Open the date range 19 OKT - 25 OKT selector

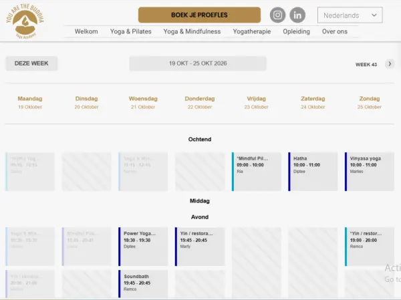click(x=198, y=63)
